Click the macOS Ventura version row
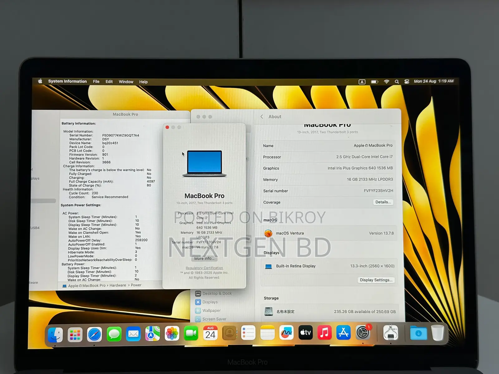This screenshot has width=499, height=374. click(x=328, y=233)
